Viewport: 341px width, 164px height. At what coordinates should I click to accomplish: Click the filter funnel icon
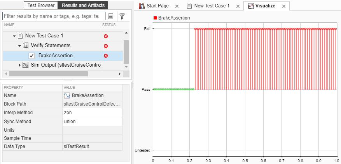pyautogui.click(x=122, y=16)
